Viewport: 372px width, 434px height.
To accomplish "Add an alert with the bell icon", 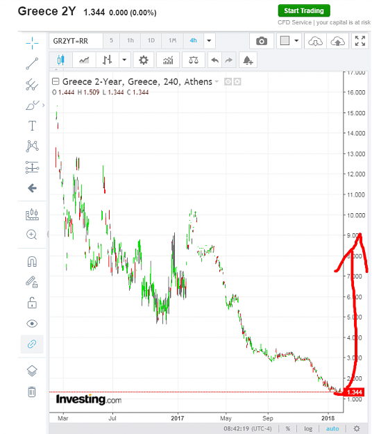I will (248, 60).
